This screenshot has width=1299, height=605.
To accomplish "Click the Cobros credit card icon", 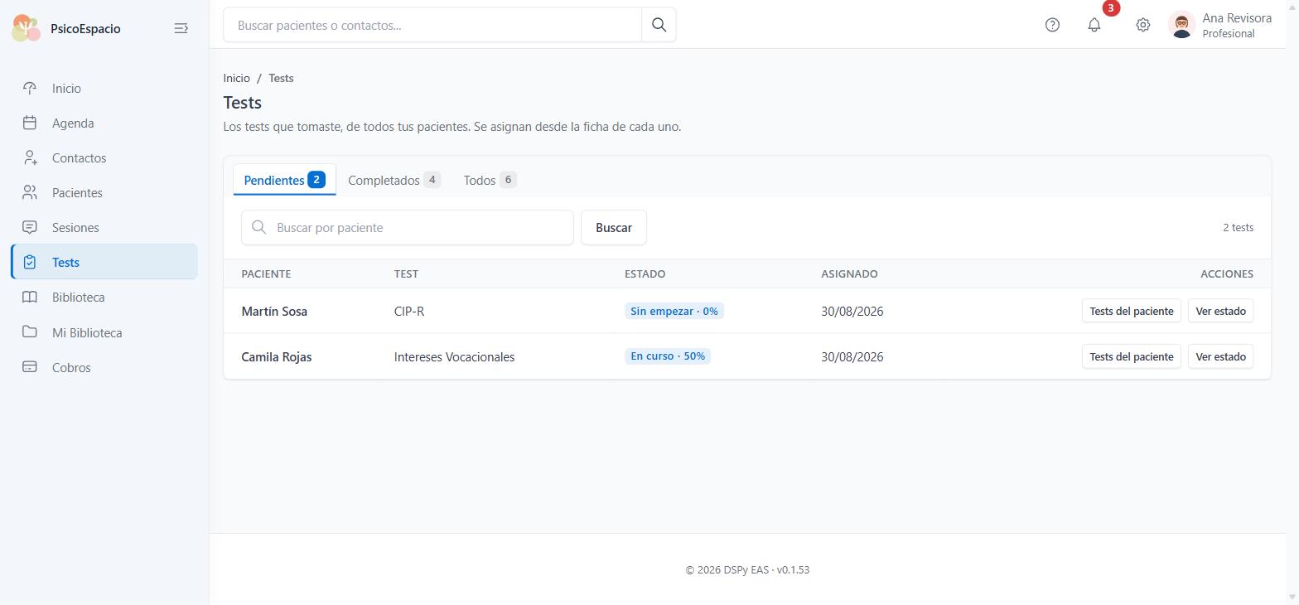I will coord(30,367).
